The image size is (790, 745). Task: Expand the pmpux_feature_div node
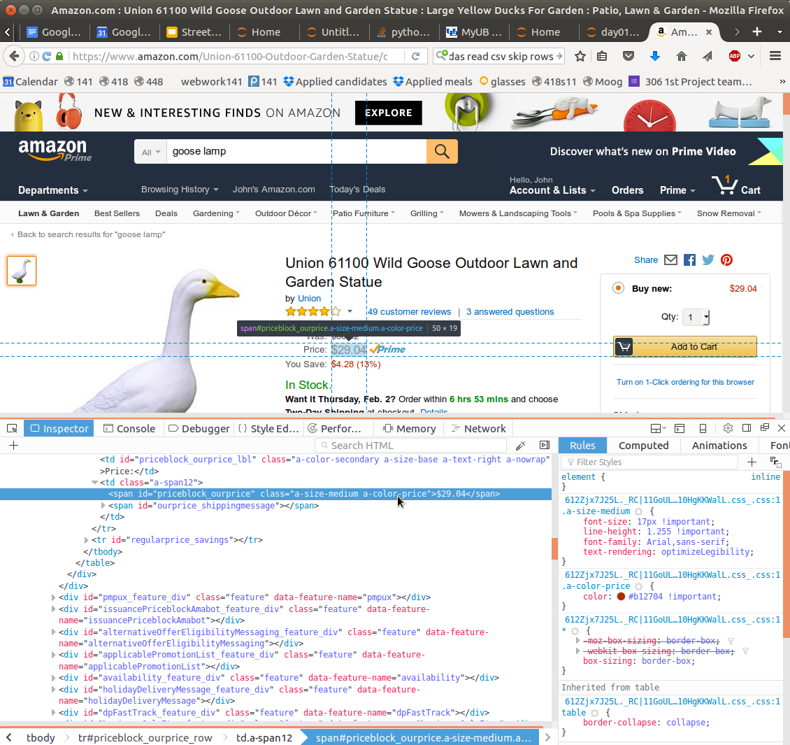coord(54,597)
